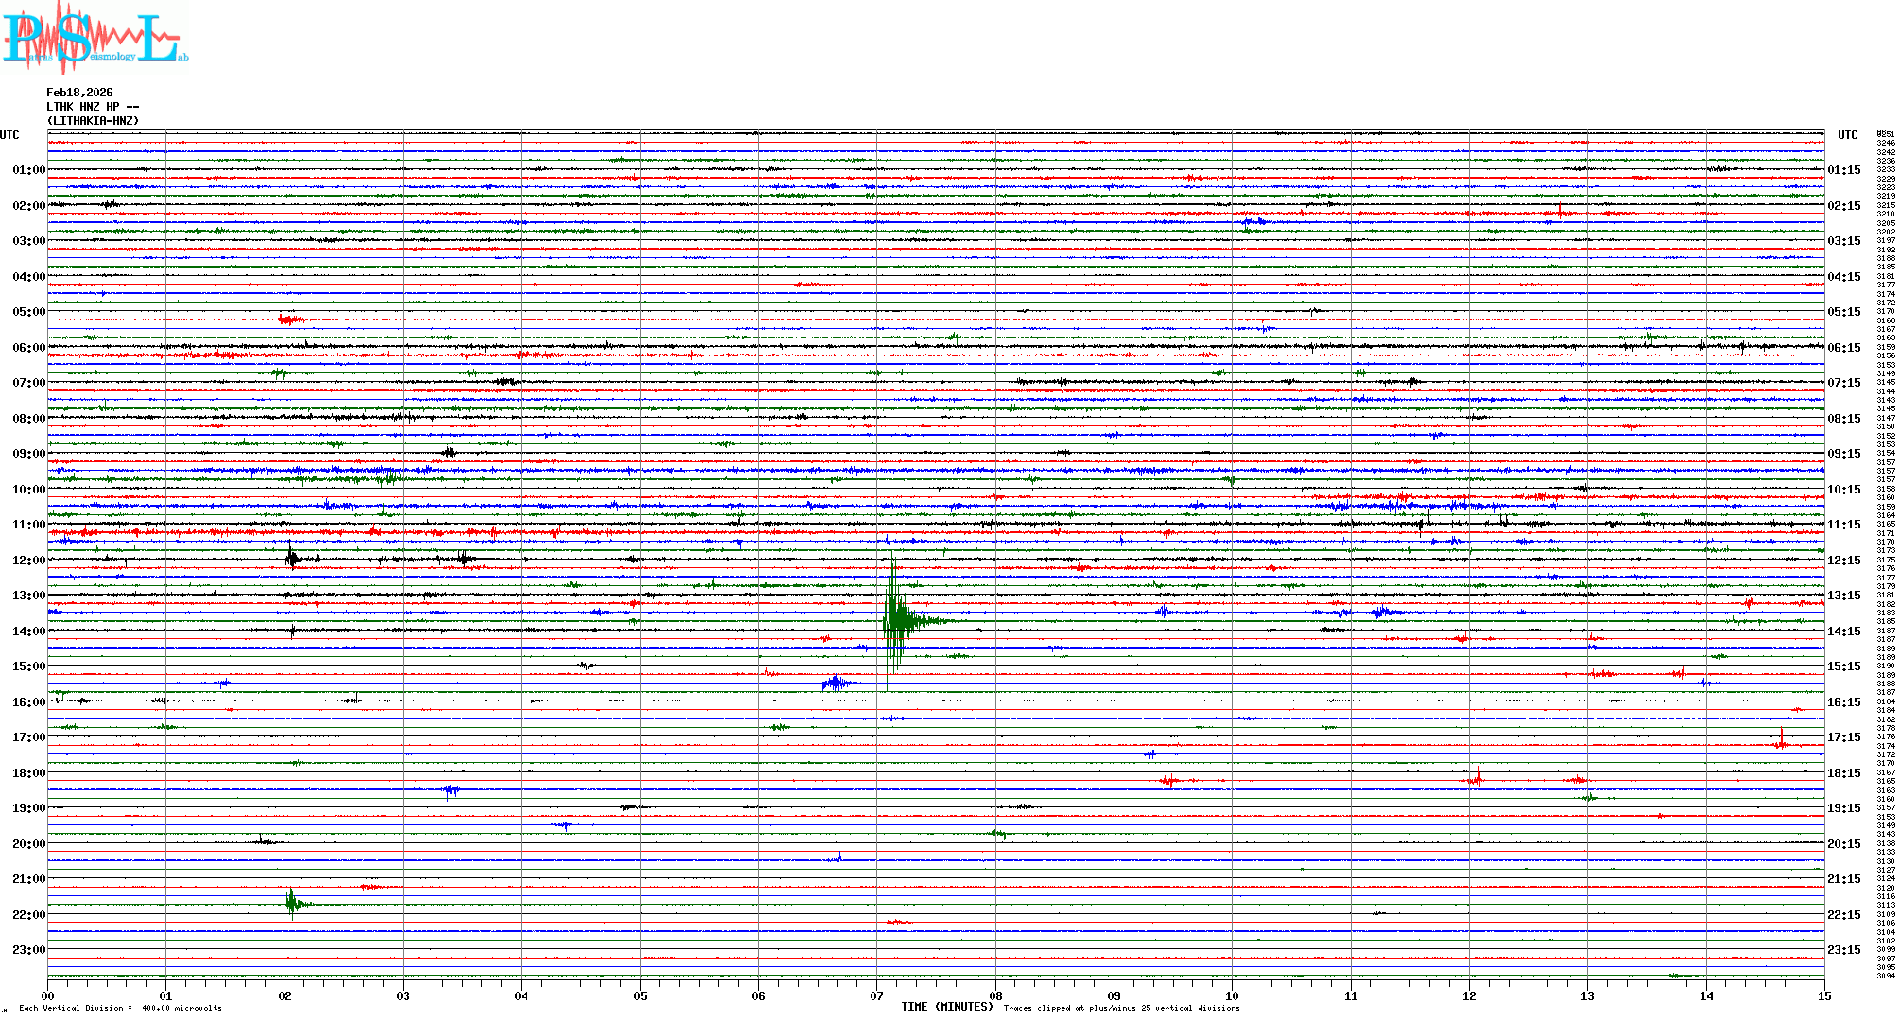The width and height of the screenshot is (1900, 1021).
Task: Click the green seismic burst near minute 02 at the bottom
Action: click(x=292, y=904)
